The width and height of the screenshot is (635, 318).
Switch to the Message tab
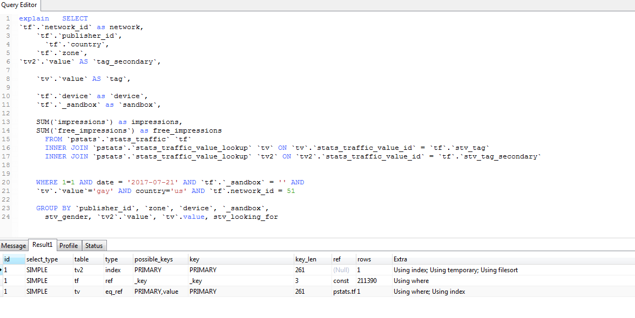13,246
